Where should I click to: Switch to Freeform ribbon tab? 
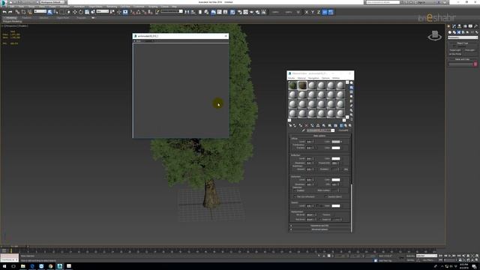coord(26,18)
